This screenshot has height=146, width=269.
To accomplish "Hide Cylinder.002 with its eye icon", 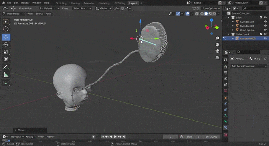I will (x=265, y=21).
